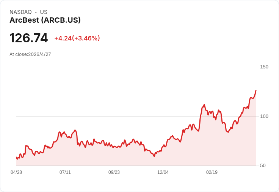The width and height of the screenshot is (279, 192).
Task: Click the 100 price axis label
Action: (x=264, y=116)
